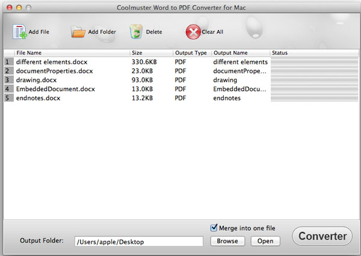This screenshot has width=361, height=256.
Task: Click the PDF output type for endnotes.docx
Action: click(x=180, y=98)
